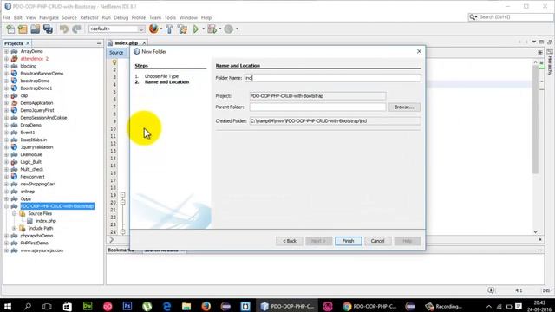This screenshot has width=555, height=312.
Task: Expand the JqueryValidation project node
Action: (6, 147)
